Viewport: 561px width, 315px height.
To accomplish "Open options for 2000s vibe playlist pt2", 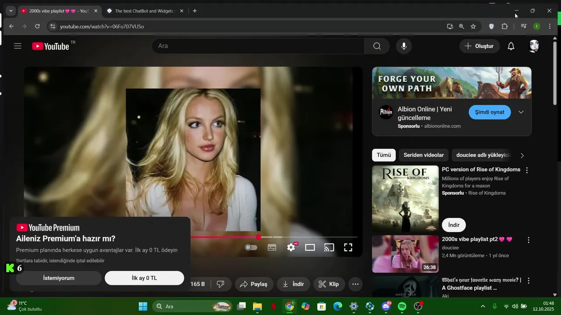I will (x=529, y=240).
